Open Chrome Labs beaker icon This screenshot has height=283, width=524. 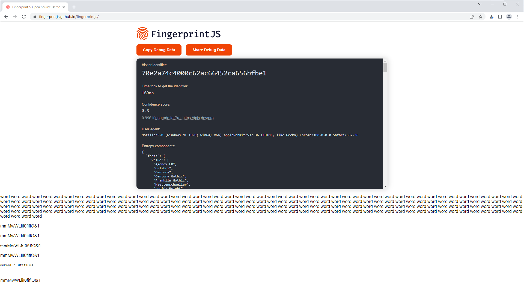point(492,17)
